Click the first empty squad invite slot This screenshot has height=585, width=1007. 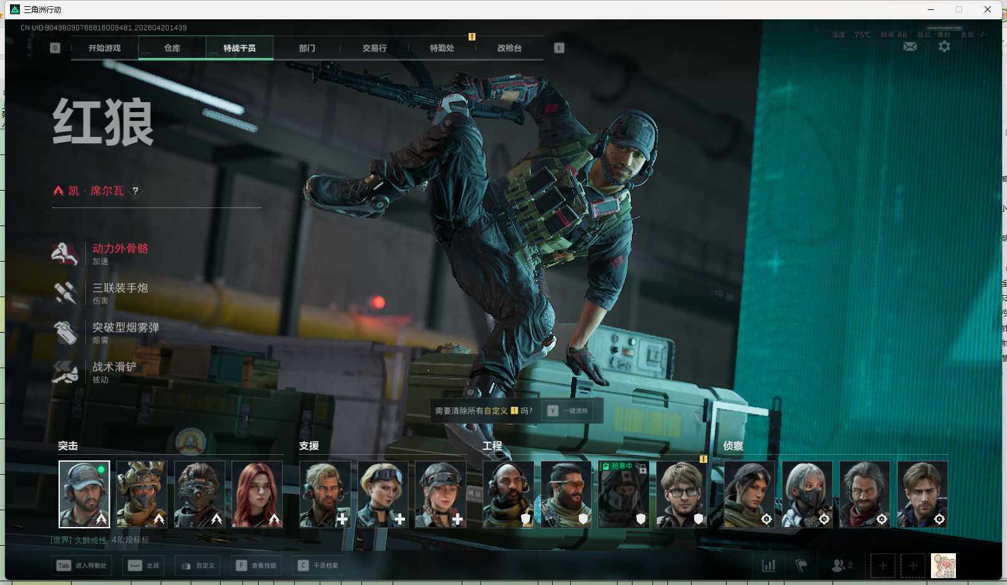pyautogui.click(x=882, y=566)
